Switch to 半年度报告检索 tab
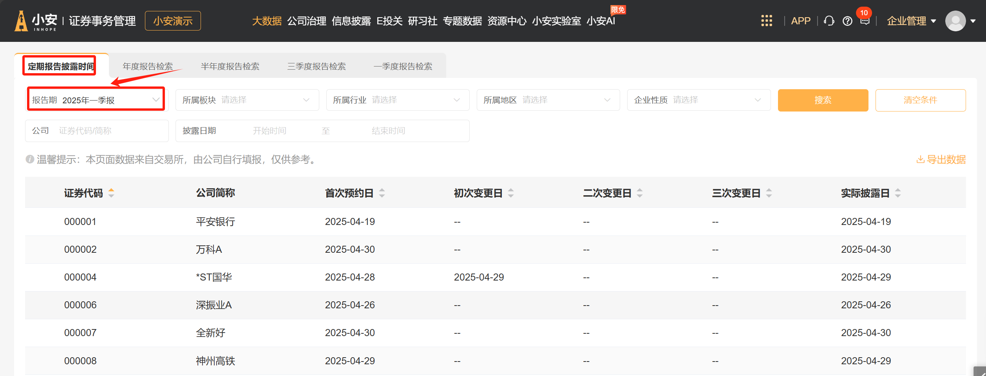This screenshot has width=986, height=376. click(x=230, y=67)
